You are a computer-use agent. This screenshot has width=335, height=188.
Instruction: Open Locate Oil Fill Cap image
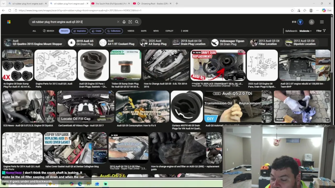coord(86,107)
